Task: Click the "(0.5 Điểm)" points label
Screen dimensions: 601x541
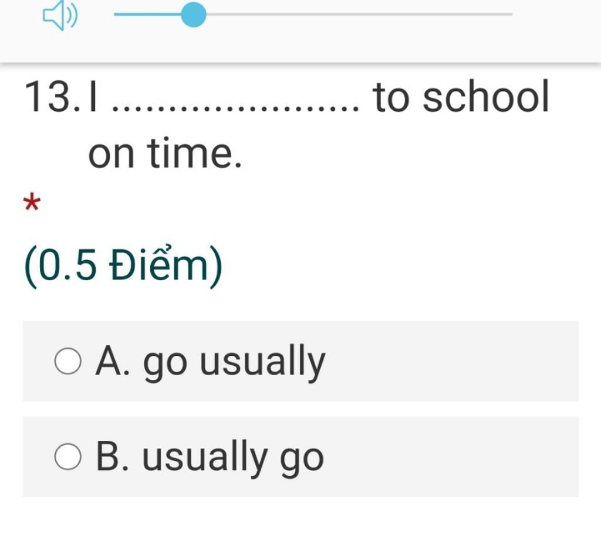Action: (123, 267)
